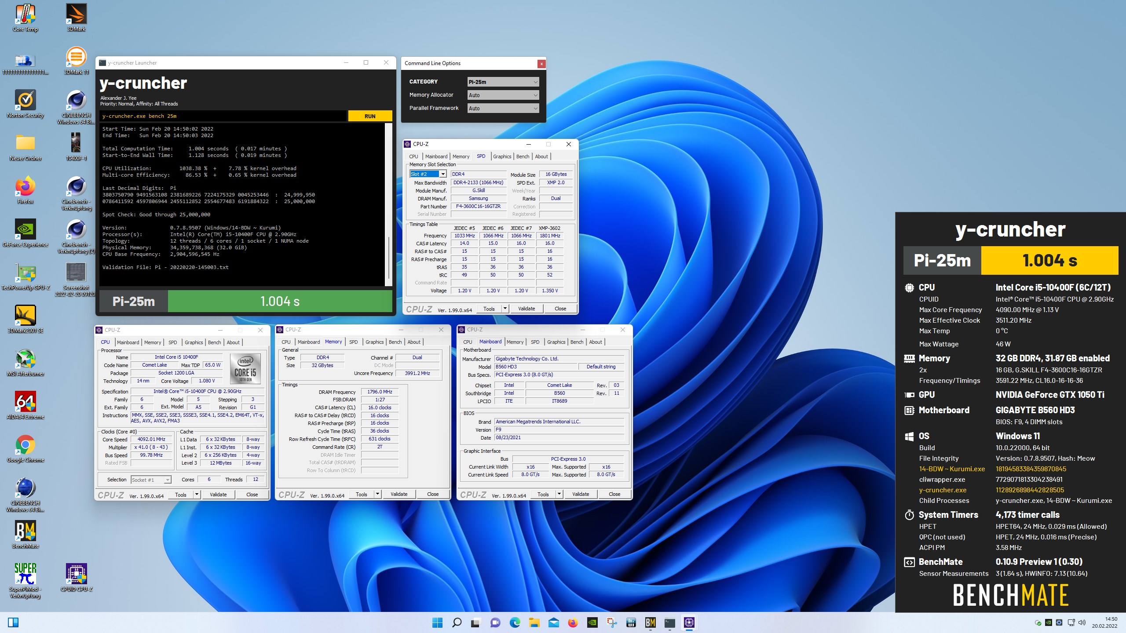Screen dimensions: 1126x633
Task: Open Tools dropdown arrow in Memory CPU-Z window
Action: pyautogui.click(x=377, y=494)
